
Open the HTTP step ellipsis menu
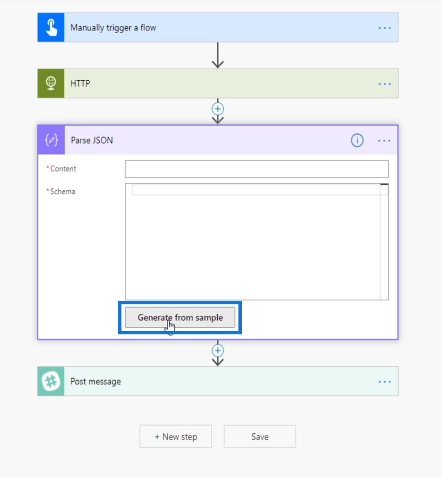tap(385, 84)
